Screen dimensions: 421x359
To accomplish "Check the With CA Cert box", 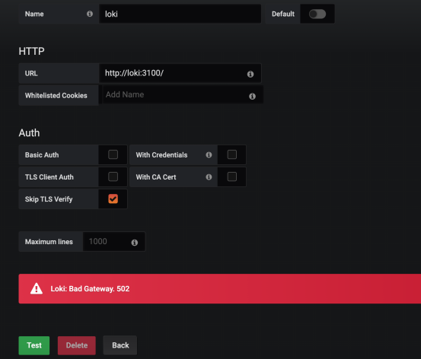I will [x=232, y=176].
